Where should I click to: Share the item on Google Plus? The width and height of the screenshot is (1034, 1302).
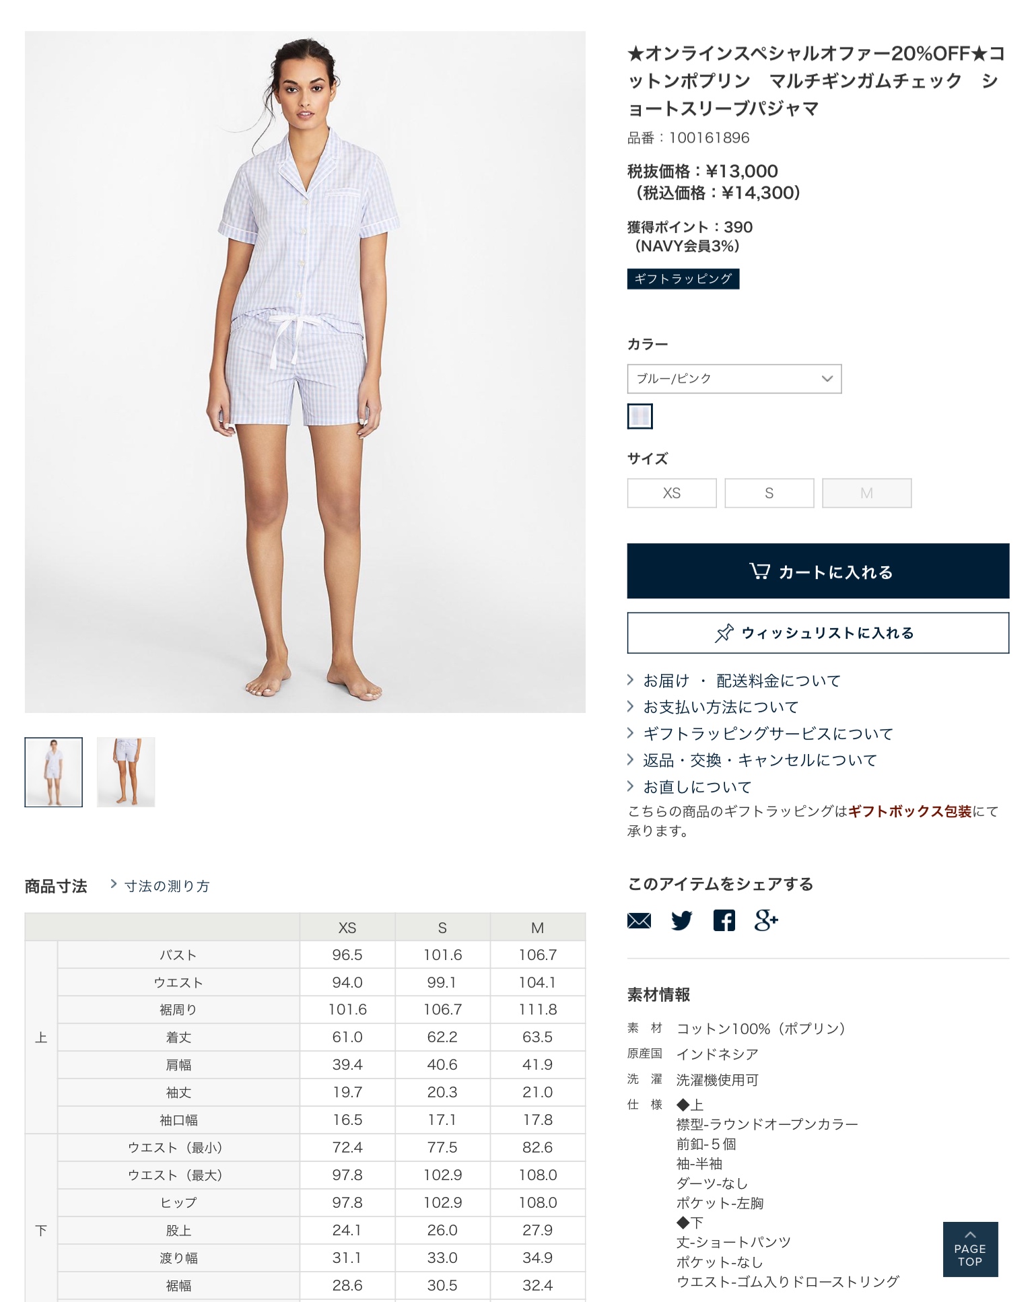coord(766,920)
